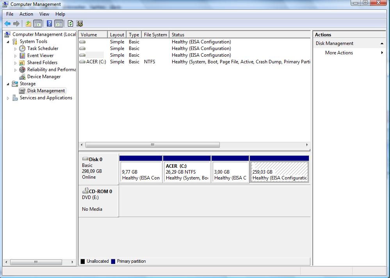Image resolution: width=390 pixels, height=278 pixels.
Task: Select the 3,00 GB EISA partition block
Action: pos(230,169)
